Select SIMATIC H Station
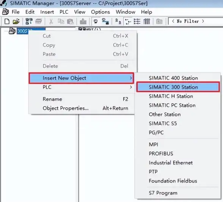This screenshot has height=202, width=223. pos(178,96)
